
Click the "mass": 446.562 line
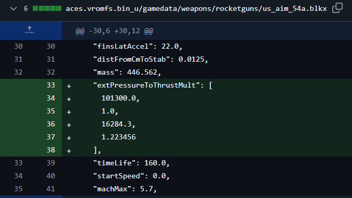pos(127,73)
